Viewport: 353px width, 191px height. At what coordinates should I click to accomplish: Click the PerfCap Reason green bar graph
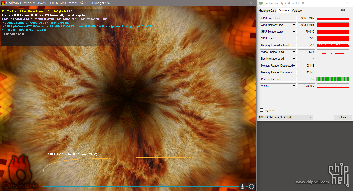(333, 79)
